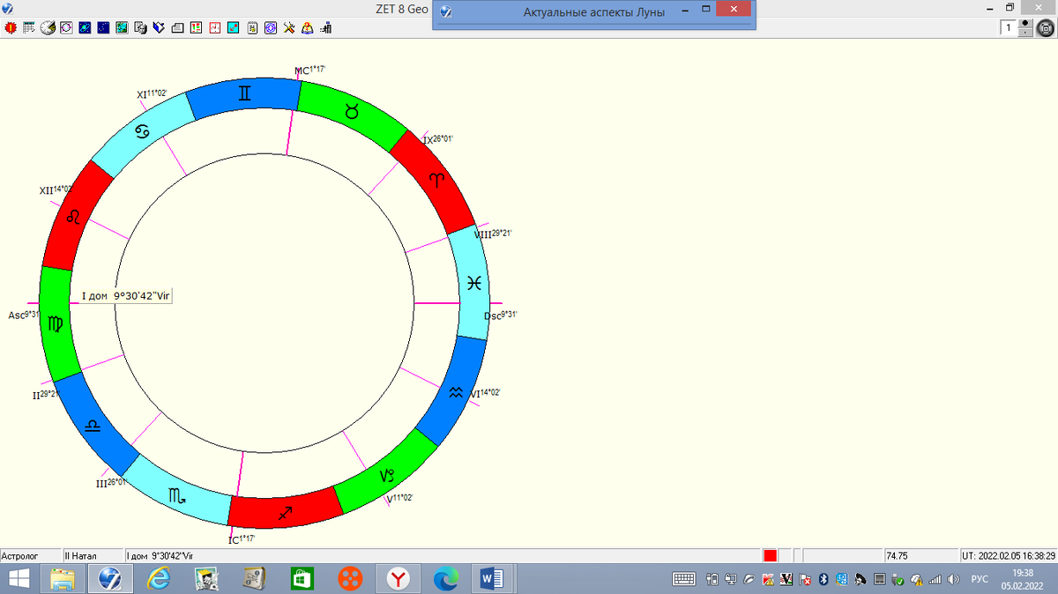Open the dark blue star map icon
This screenshot has width=1058, height=594.
pyautogui.click(x=103, y=28)
